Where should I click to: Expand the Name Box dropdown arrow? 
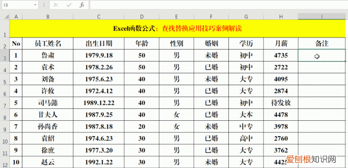tap(35, 5)
